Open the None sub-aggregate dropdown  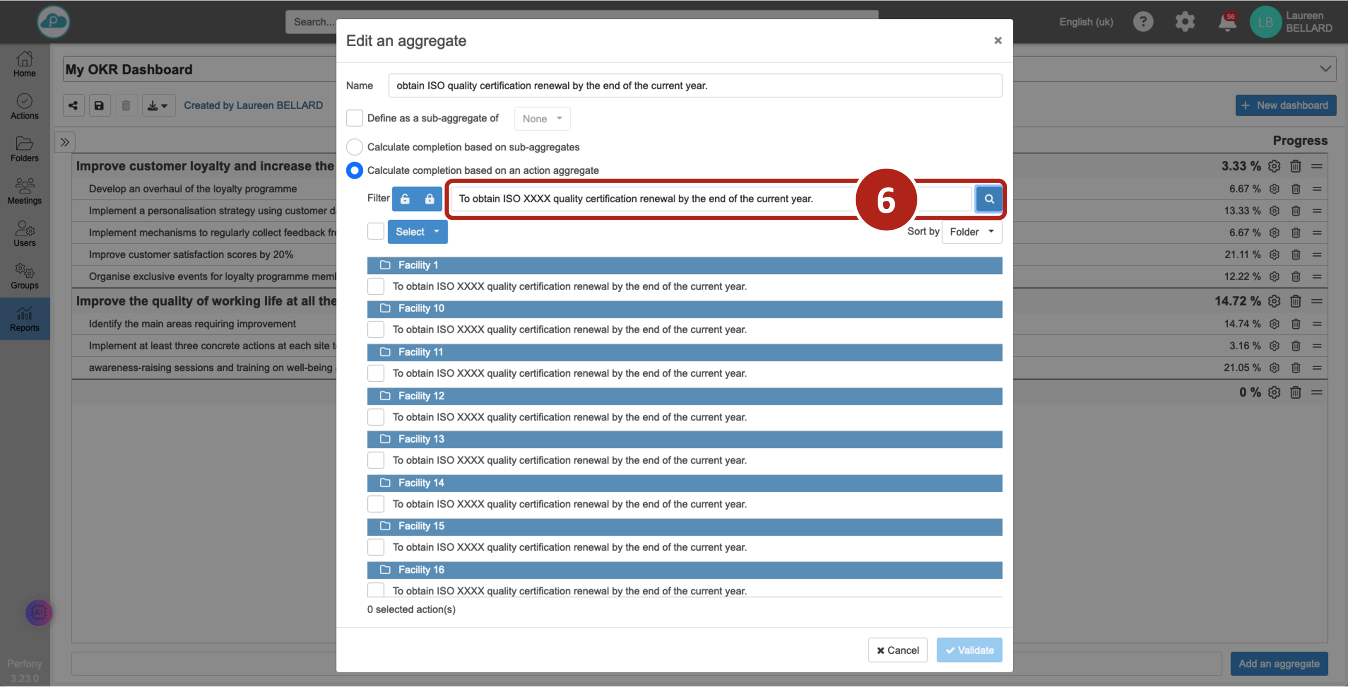click(x=542, y=119)
